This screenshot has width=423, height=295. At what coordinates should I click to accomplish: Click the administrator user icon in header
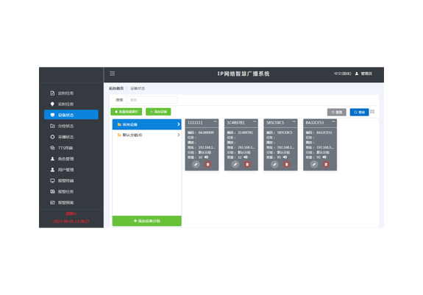(357, 74)
